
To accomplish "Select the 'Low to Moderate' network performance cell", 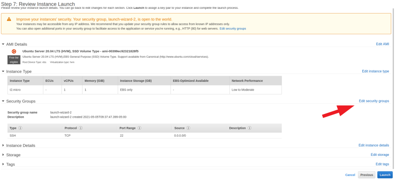I will click(256, 90).
